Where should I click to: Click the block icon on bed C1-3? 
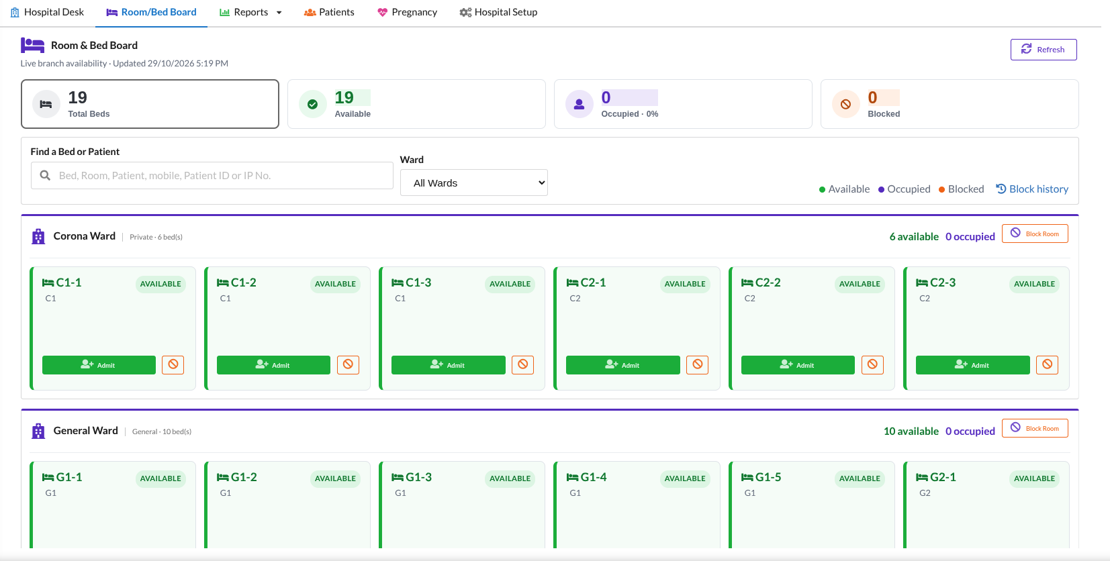tap(522, 364)
